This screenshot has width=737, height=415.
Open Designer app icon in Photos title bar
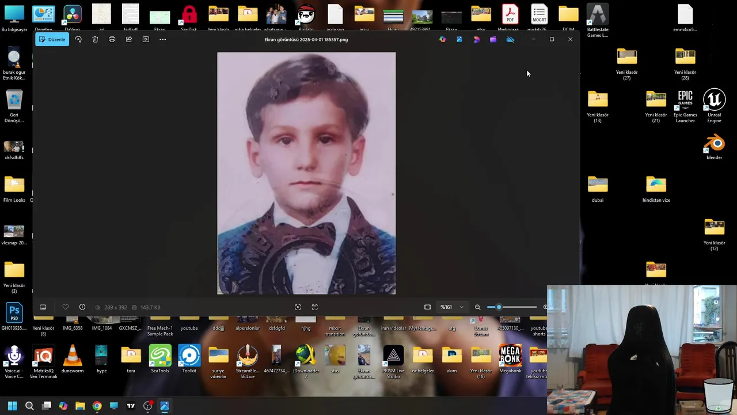coord(476,39)
